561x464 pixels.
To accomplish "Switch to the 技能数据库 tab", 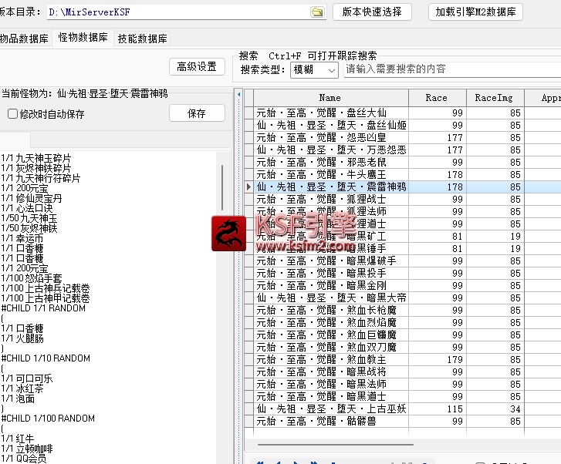I will coord(142,39).
